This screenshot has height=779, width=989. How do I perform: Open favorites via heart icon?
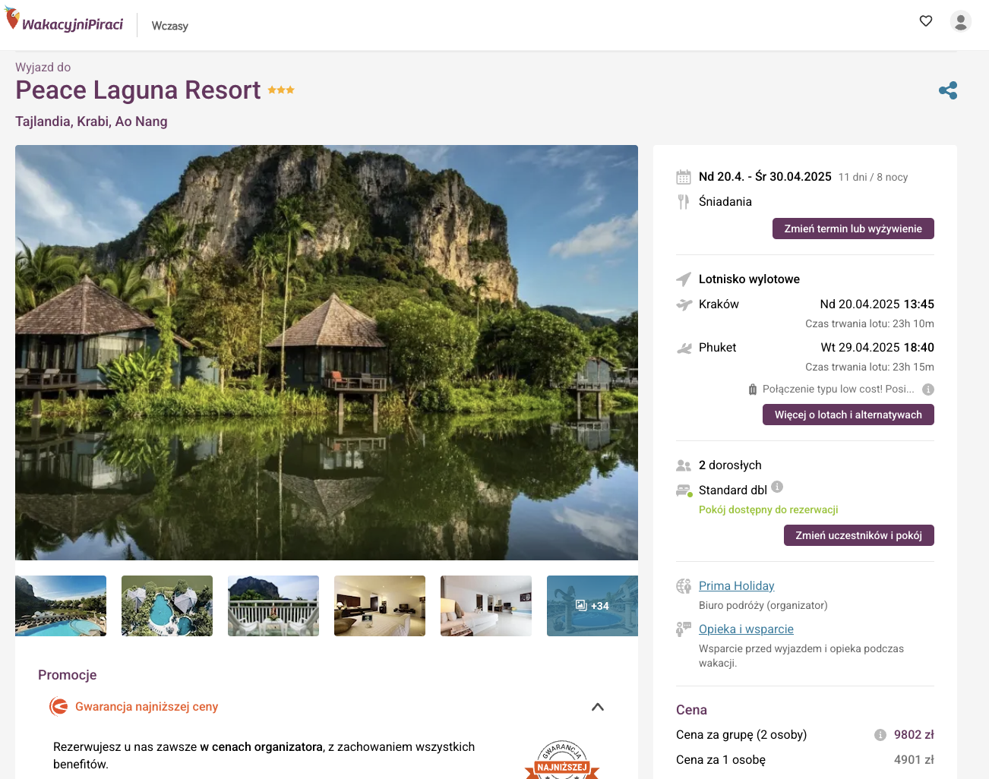pos(925,21)
